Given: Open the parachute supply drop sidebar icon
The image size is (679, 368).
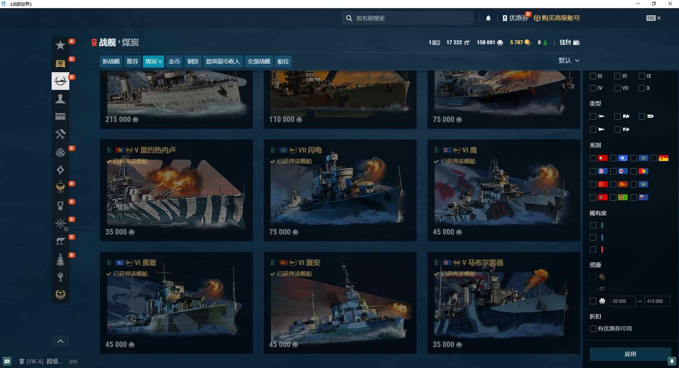Looking at the screenshot, I should click(x=60, y=277).
